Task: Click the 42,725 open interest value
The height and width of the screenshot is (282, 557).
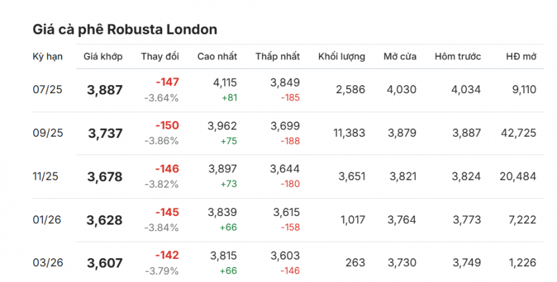Action: pos(519,133)
